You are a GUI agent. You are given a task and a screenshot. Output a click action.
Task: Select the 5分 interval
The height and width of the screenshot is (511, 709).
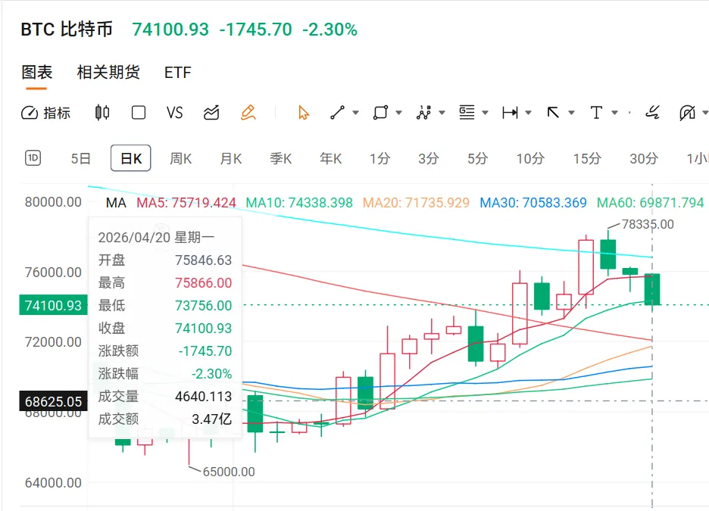[x=477, y=158]
